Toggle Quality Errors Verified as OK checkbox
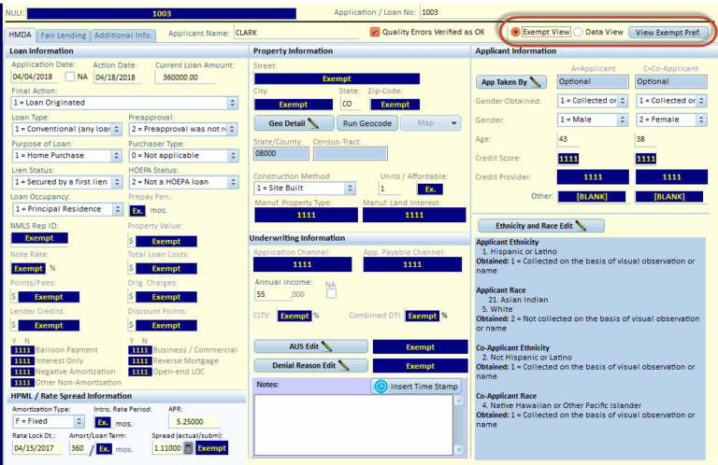718x465 pixels. tap(375, 33)
